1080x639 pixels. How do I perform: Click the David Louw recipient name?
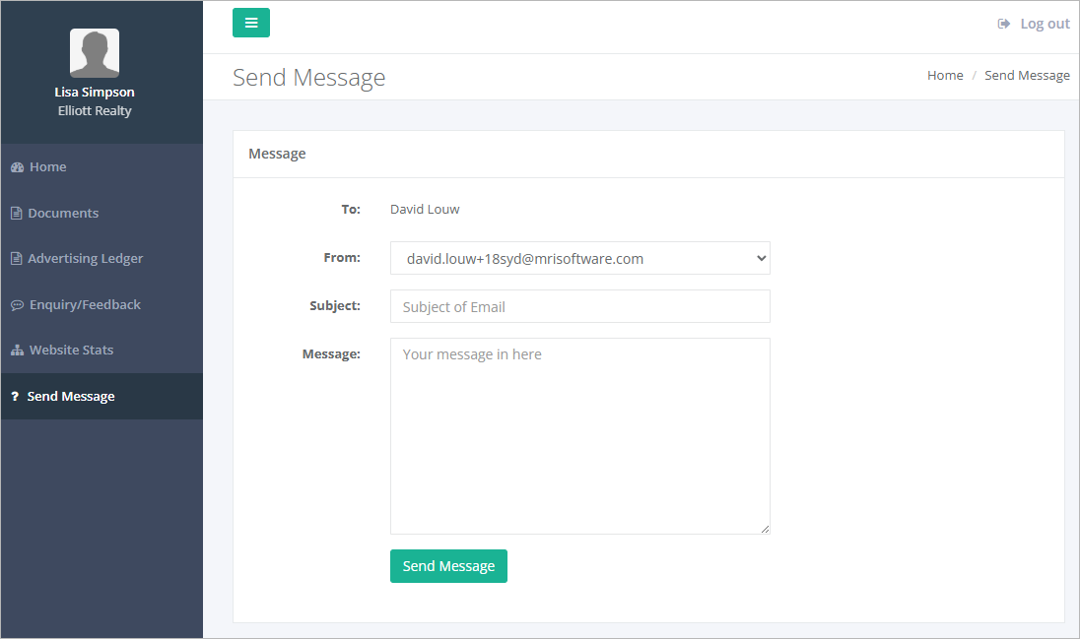425,209
